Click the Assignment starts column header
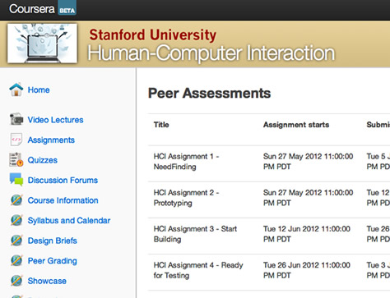Image resolution: width=390 pixels, height=298 pixels. point(296,125)
